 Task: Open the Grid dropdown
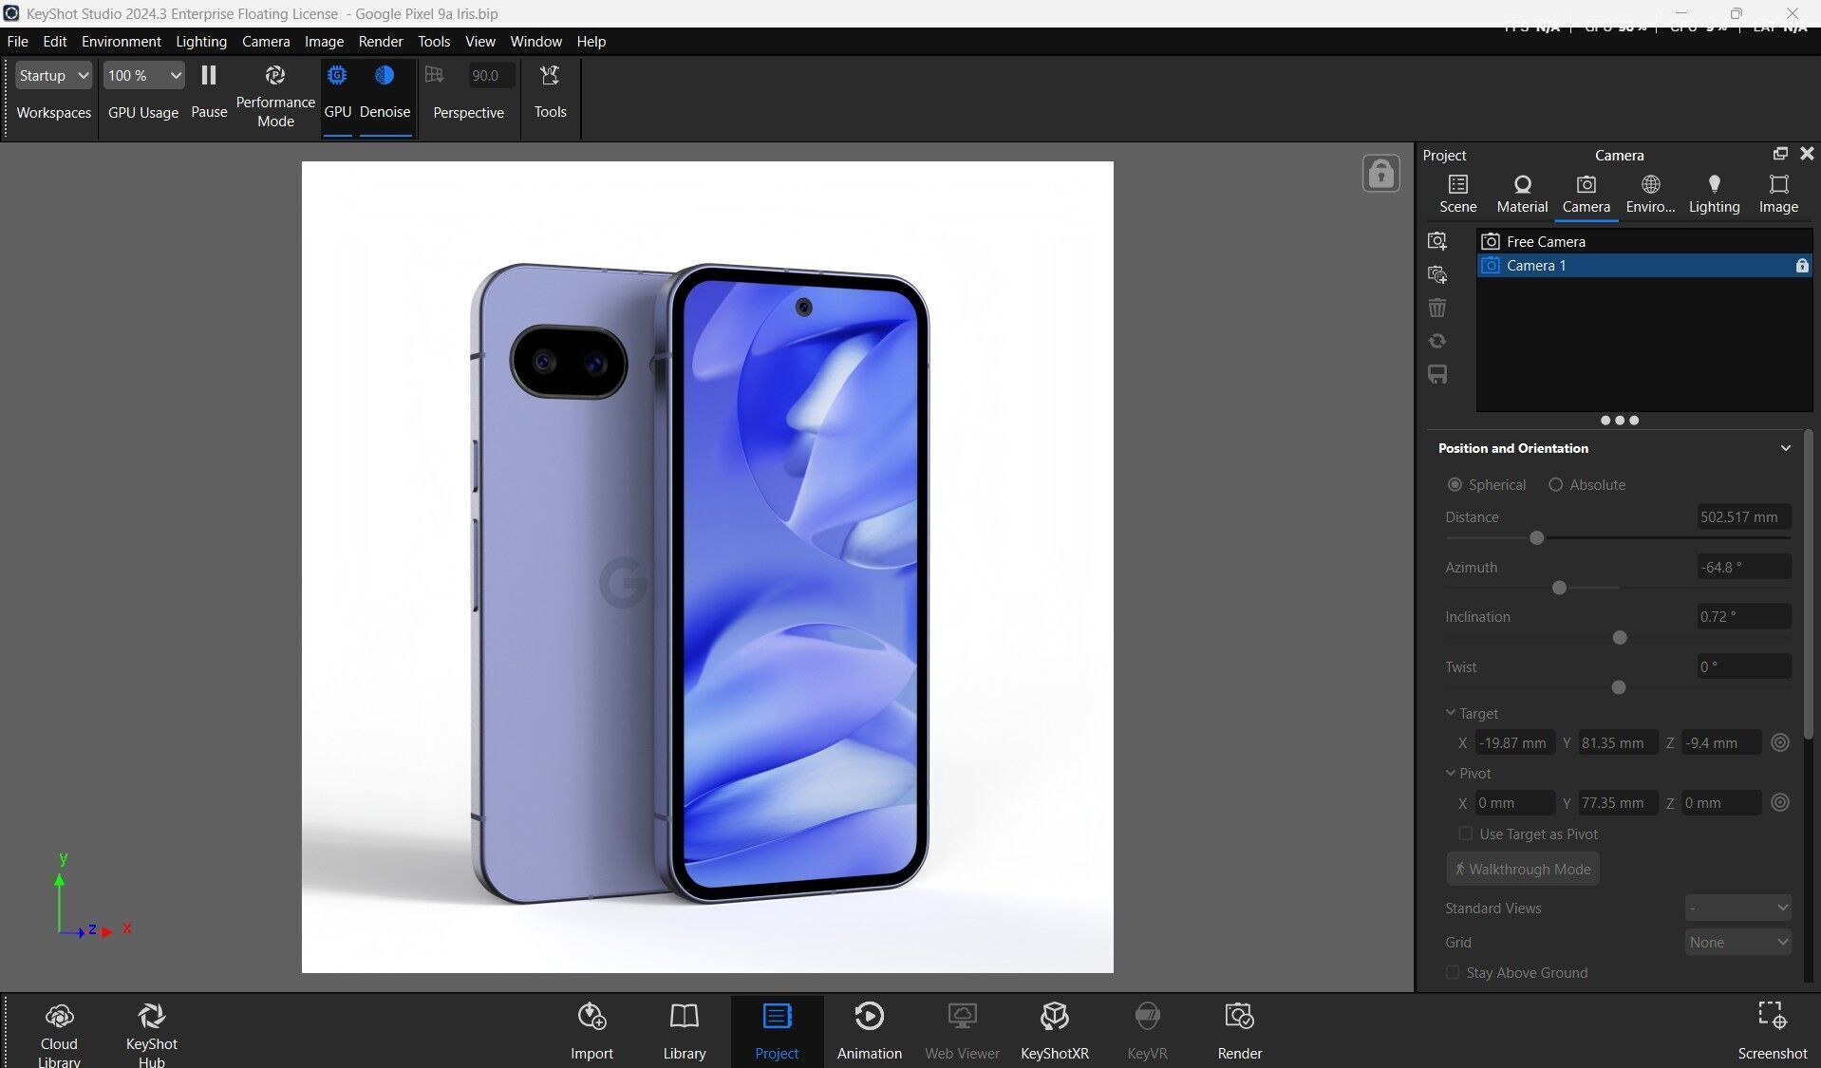tap(1737, 942)
